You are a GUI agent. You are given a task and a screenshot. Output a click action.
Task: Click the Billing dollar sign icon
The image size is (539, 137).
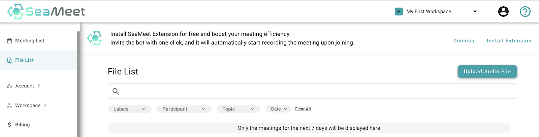(x=9, y=125)
